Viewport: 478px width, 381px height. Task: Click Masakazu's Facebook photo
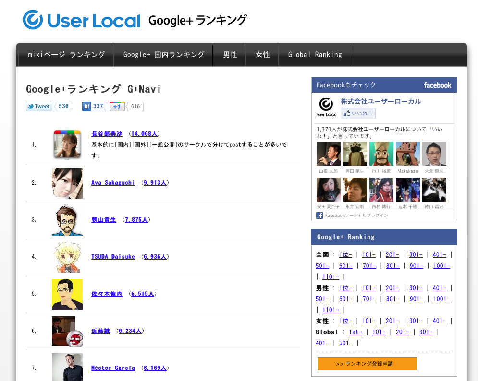[x=408, y=154]
